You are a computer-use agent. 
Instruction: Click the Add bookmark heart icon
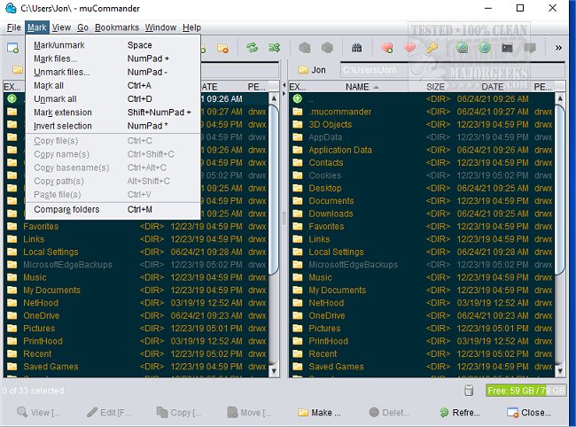[x=387, y=48]
